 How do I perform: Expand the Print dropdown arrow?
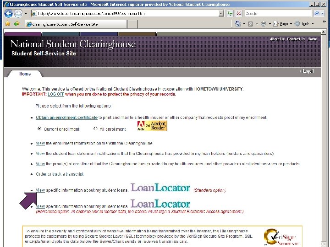(270, 24)
